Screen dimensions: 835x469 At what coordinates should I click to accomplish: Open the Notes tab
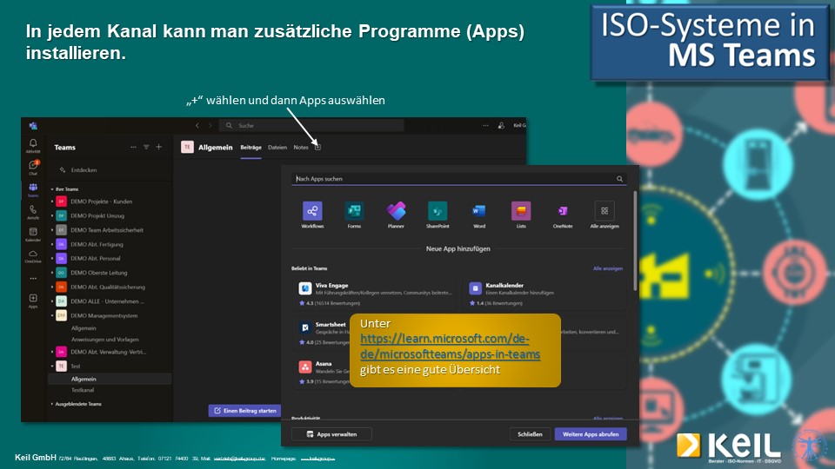pos(301,148)
